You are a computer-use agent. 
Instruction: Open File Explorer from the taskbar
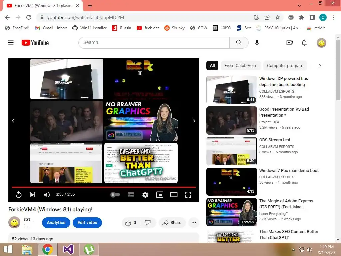(x=27, y=249)
